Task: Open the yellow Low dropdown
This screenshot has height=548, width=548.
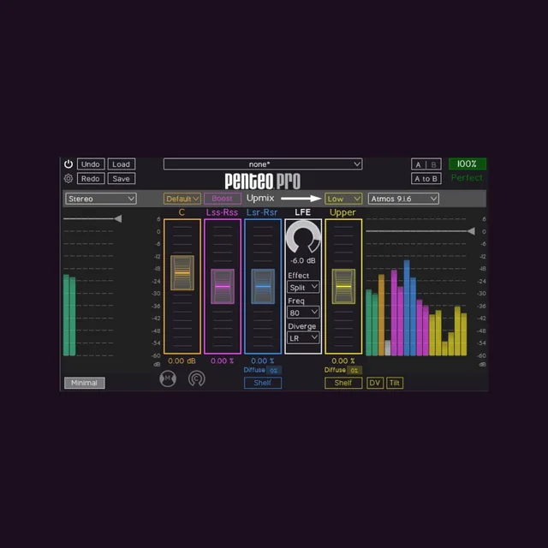Action: (343, 199)
